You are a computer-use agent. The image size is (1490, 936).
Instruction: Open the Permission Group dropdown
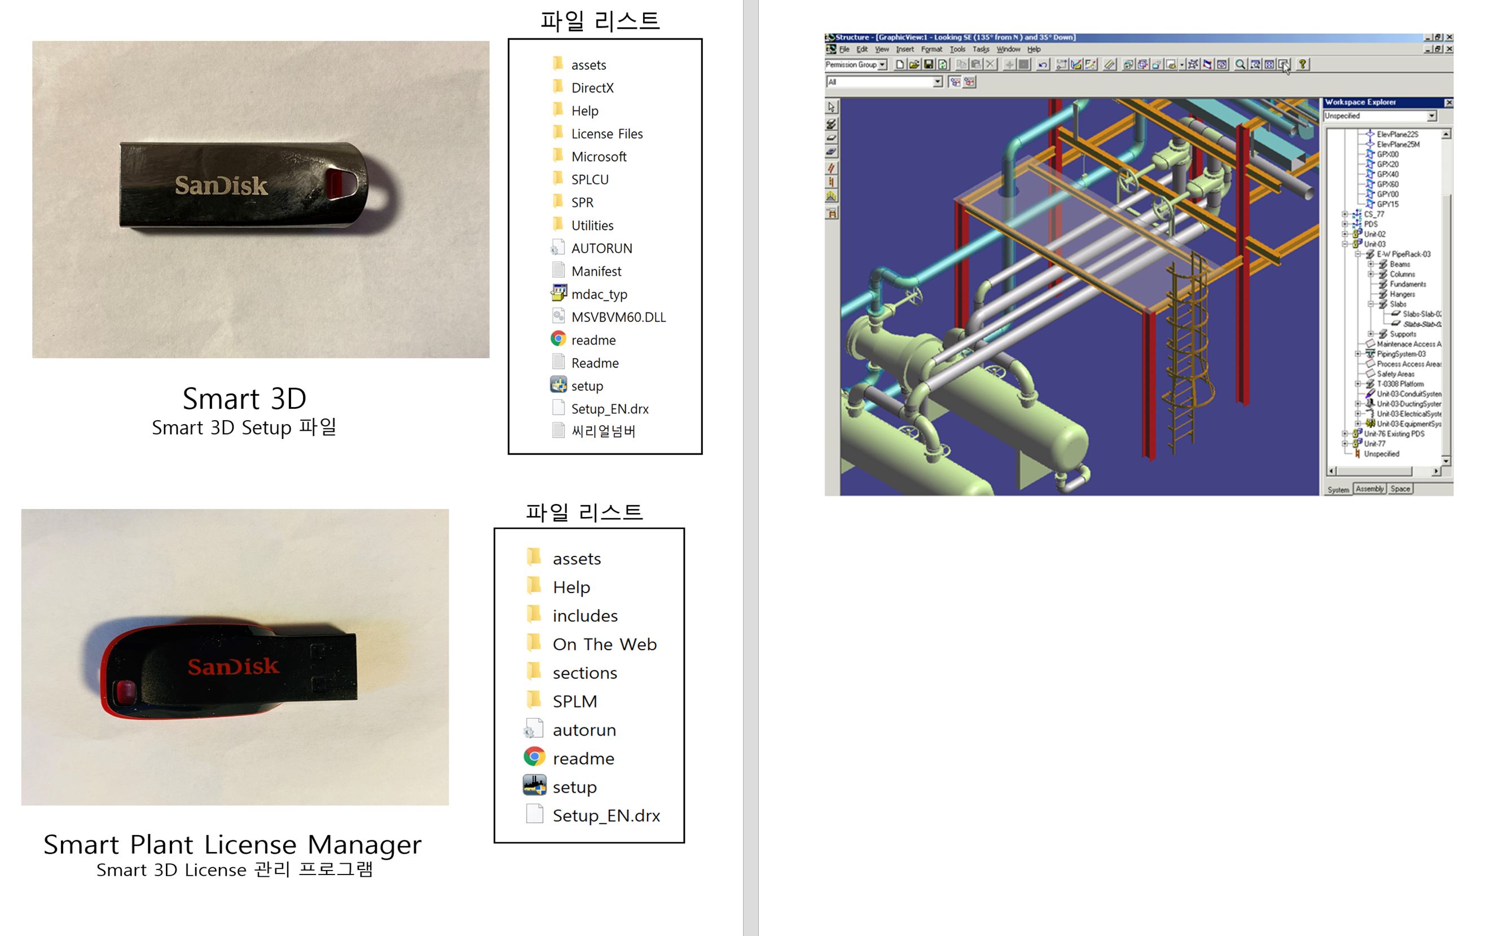[882, 64]
